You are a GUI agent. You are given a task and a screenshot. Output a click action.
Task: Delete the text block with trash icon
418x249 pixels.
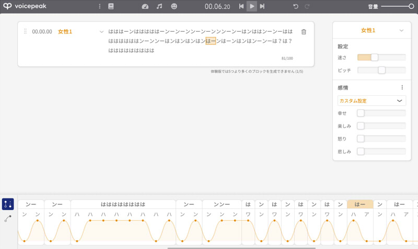(x=304, y=32)
